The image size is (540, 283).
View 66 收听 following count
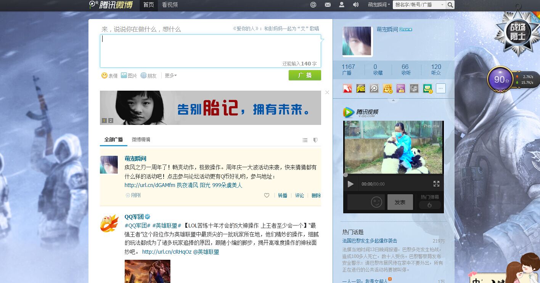point(405,69)
